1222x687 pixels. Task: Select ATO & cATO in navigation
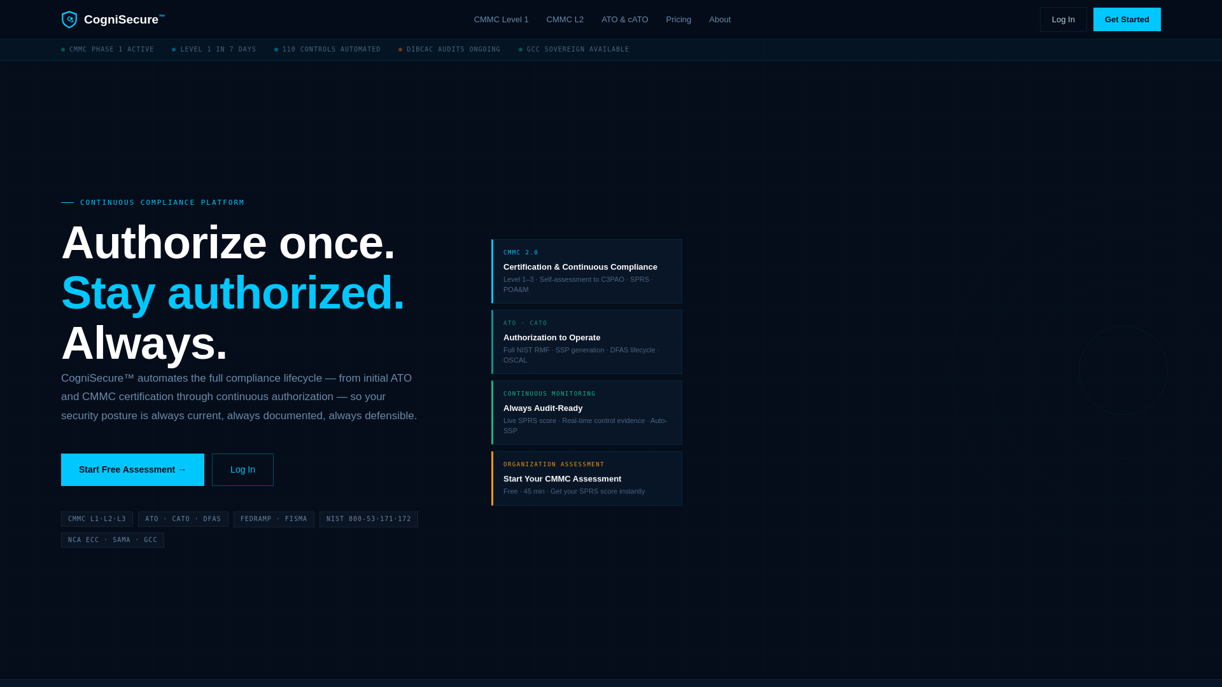tap(624, 20)
